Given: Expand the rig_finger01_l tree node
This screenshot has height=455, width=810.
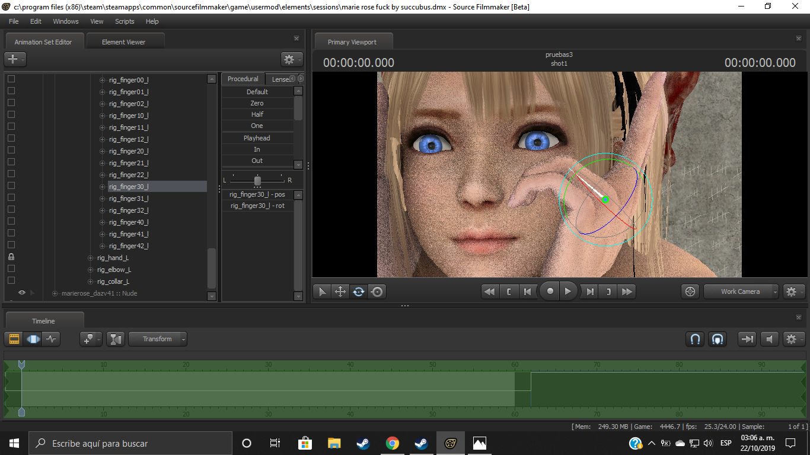Looking at the screenshot, I should [x=103, y=92].
